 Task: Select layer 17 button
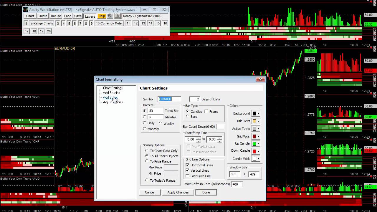click(x=27, y=31)
